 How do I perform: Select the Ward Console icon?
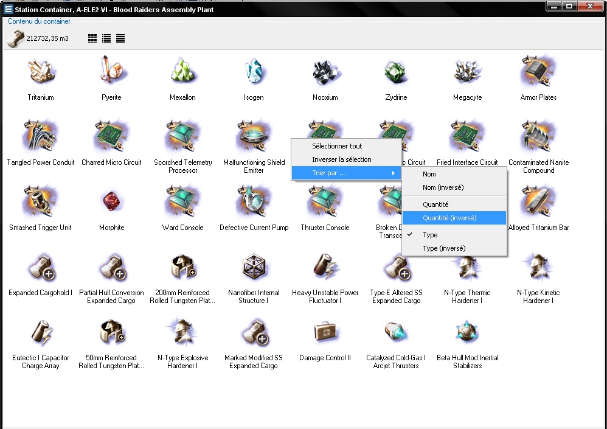tap(182, 201)
